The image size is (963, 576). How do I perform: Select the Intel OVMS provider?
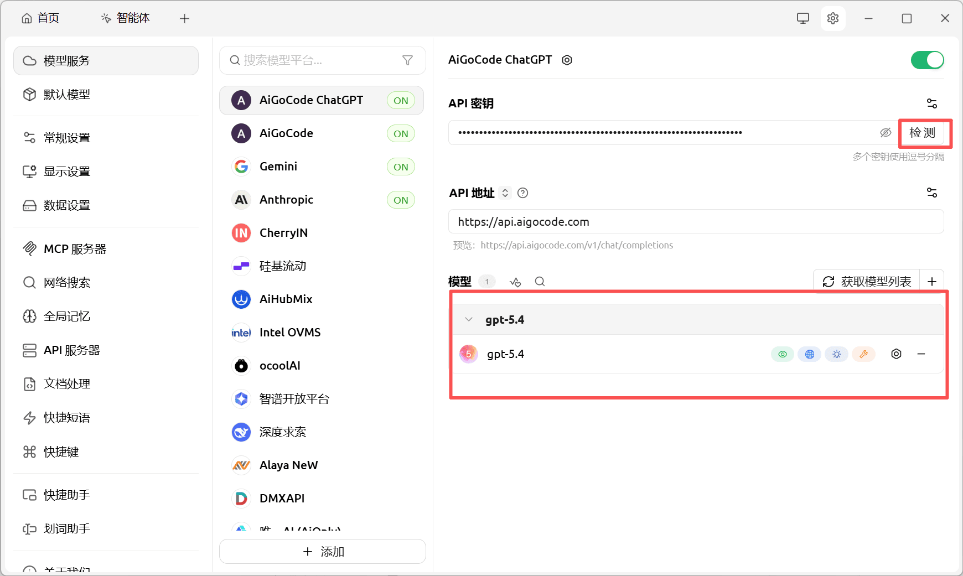pyautogui.click(x=322, y=333)
